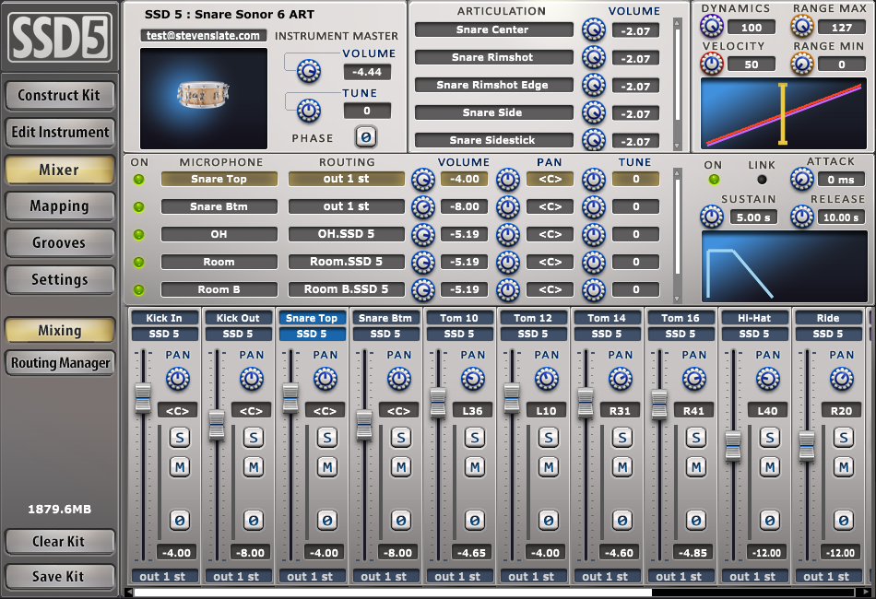This screenshot has height=599, width=876.
Task: Switch to the Mapping page
Action: (60, 206)
